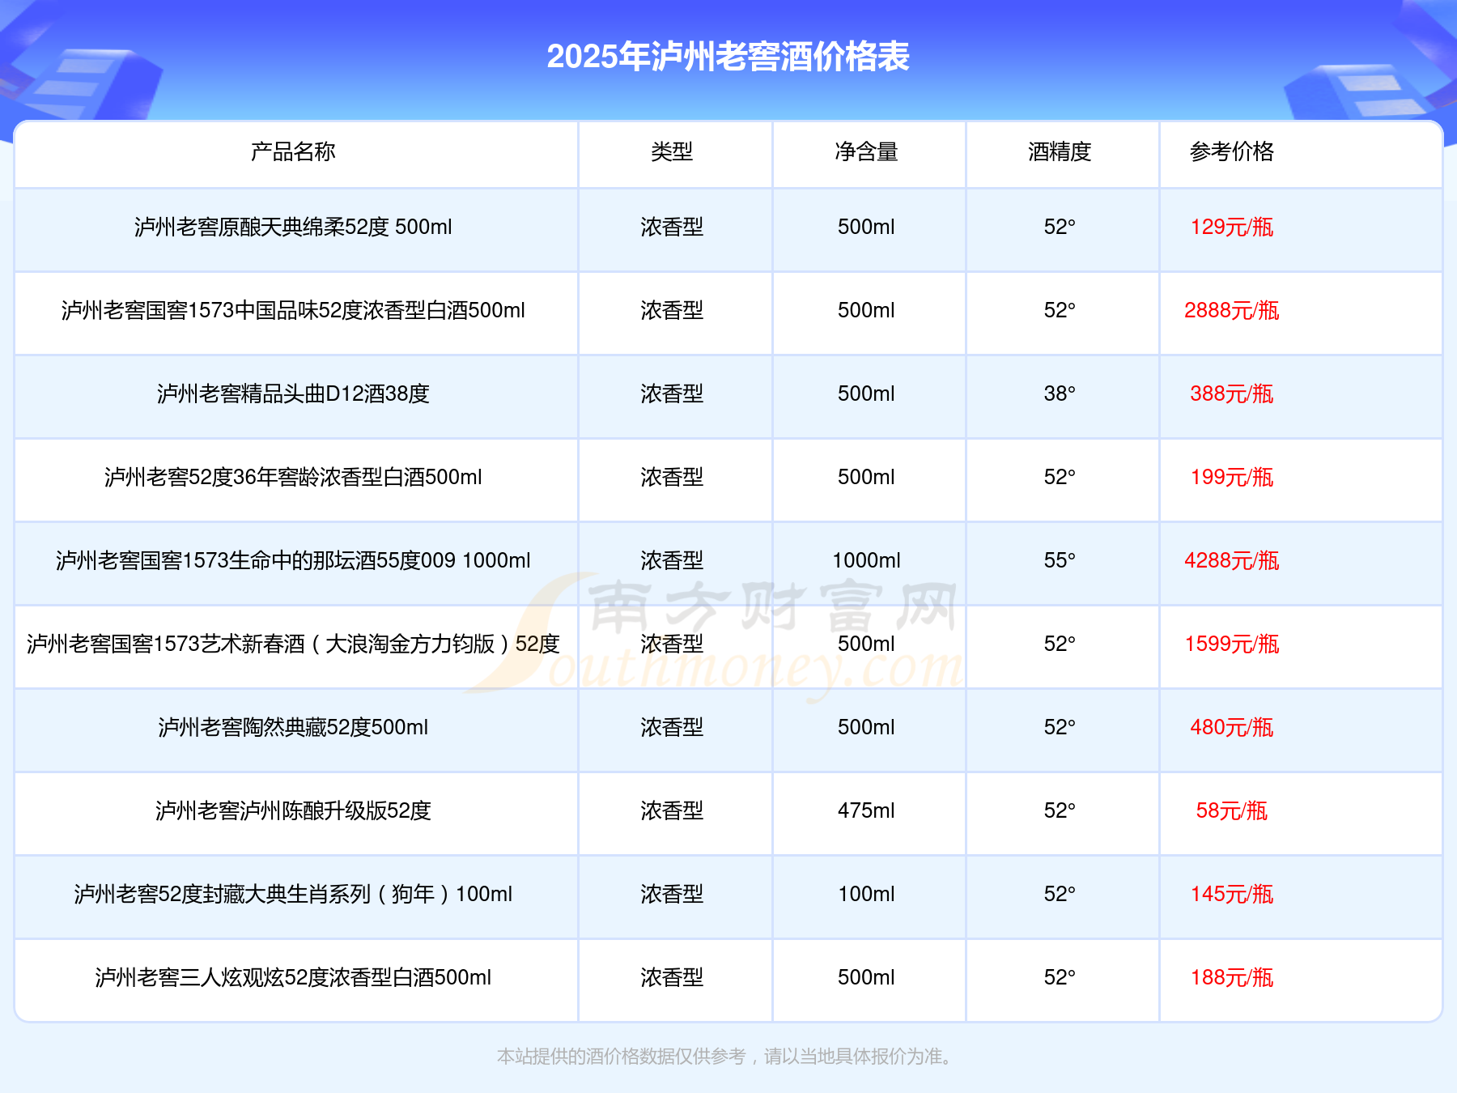
Task: Click 500ml net content in the 中国品味 row
Action: [866, 310]
